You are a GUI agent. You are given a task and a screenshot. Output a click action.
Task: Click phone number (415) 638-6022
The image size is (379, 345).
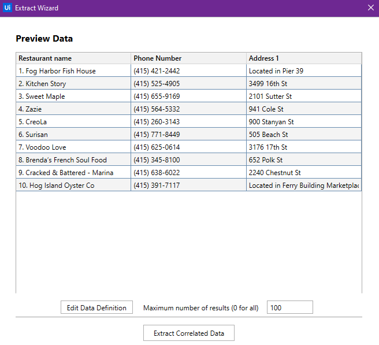click(x=188, y=172)
